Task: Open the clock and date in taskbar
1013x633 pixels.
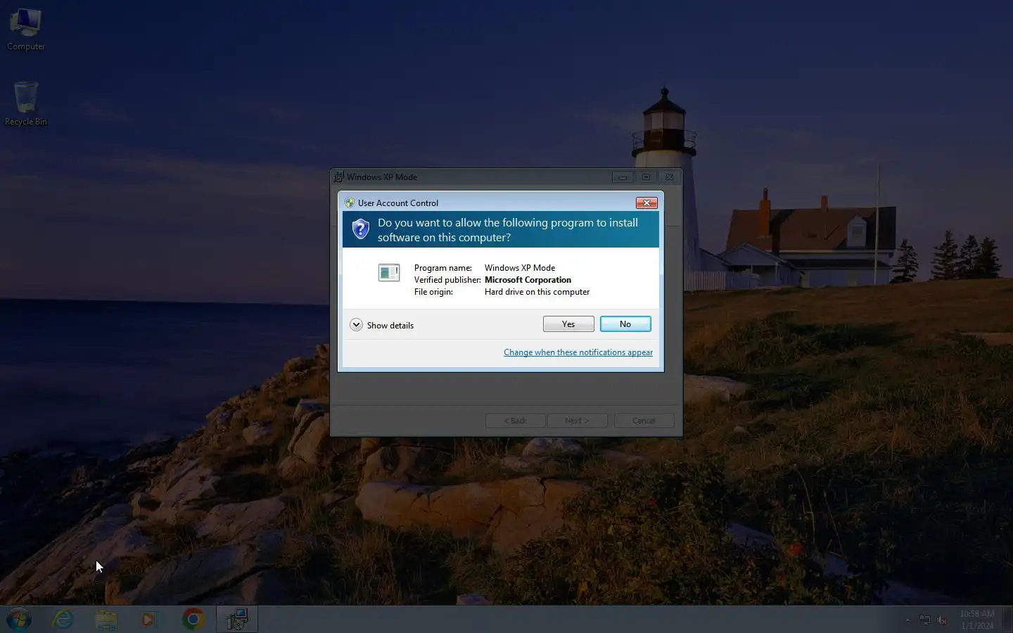Action: (x=977, y=620)
